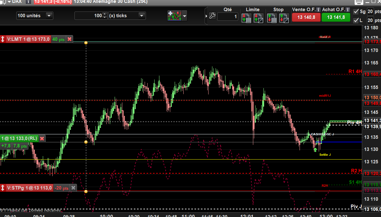This screenshot has height=217, width=381.
Task: Expand the (x) ticks timeframe dropdown
Action: pos(141,15)
